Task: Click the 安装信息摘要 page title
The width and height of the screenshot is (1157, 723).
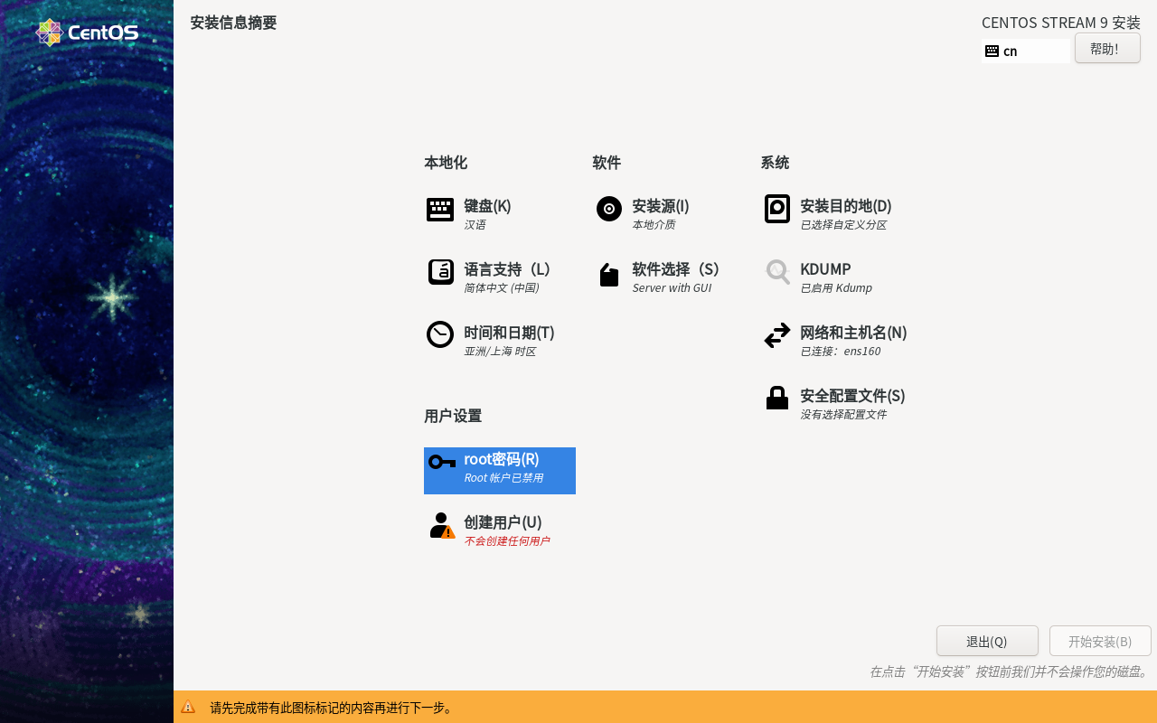Action: pos(233,23)
